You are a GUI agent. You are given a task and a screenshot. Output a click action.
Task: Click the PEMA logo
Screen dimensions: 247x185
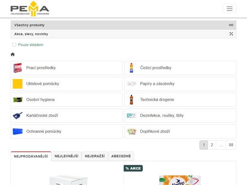(30, 9)
